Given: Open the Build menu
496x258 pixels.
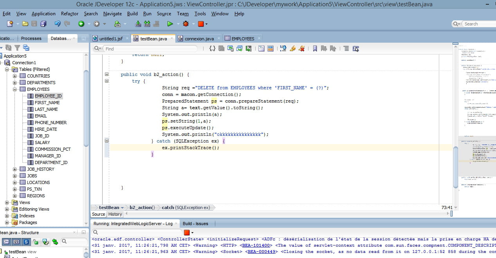Looking at the screenshot, I should point(132,14).
